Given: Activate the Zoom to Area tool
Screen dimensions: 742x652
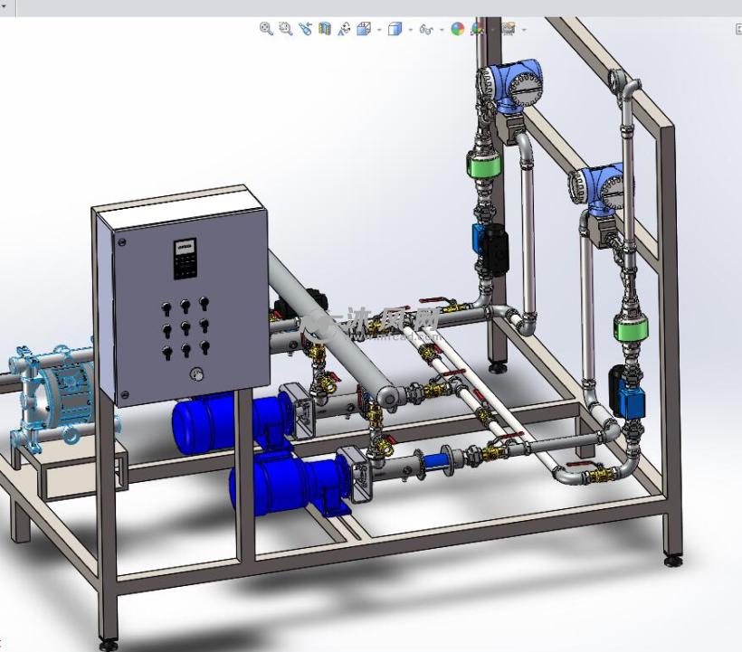Looking at the screenshot, I should [x=283, y=29].
